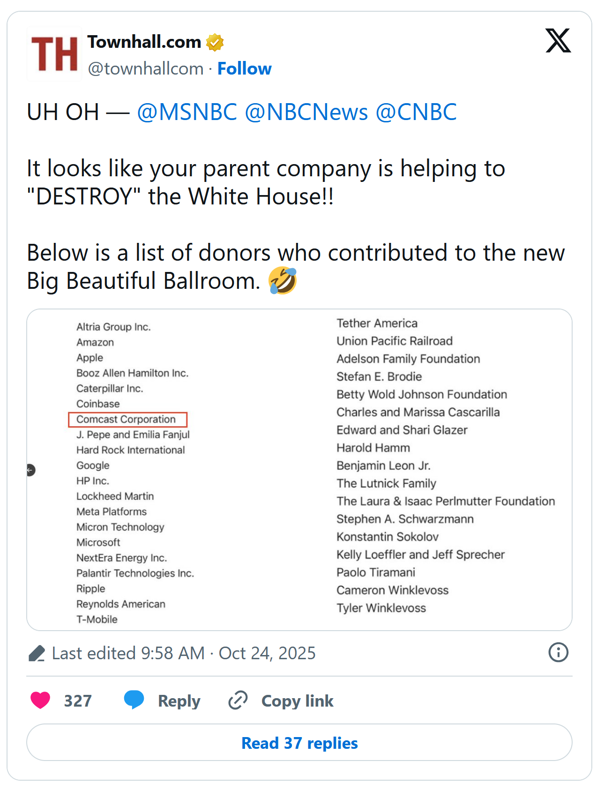The height and width of the screenshot is (791, 604).
Task: Click the pencil edit history icon
Action: point(37,653)
